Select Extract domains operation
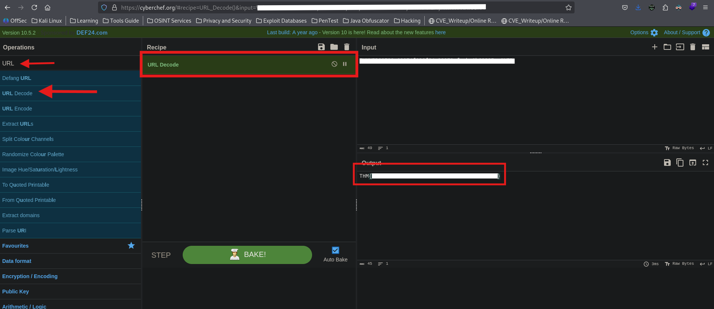This screenshot has width=714, height=309. pyautogui.click(x=70, y=215)
